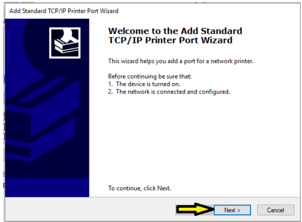Click the wizard title bar text
The image size is (302, 222).
point(64,11)
